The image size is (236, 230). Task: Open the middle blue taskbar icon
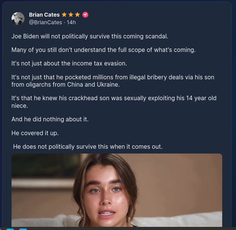pyautogui.click(x=10, y=229)
